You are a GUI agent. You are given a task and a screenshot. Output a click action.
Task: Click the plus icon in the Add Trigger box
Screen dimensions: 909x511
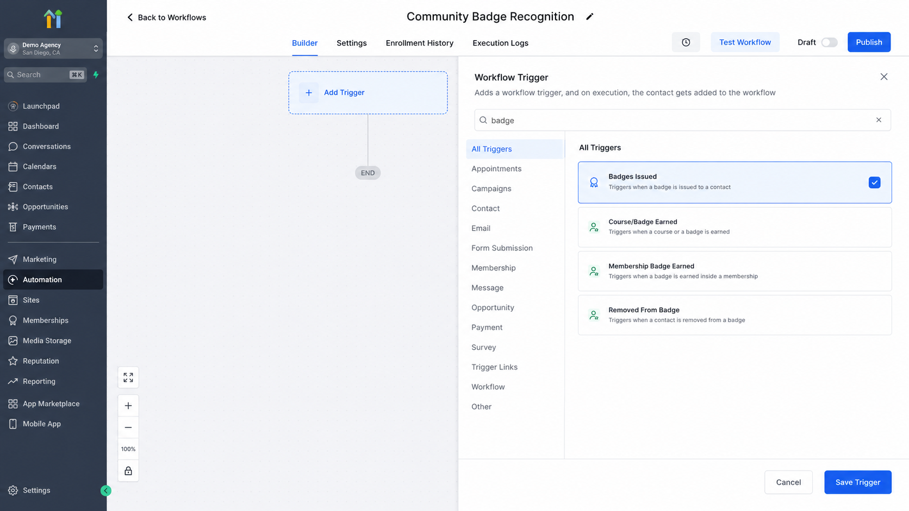point(309,93)
